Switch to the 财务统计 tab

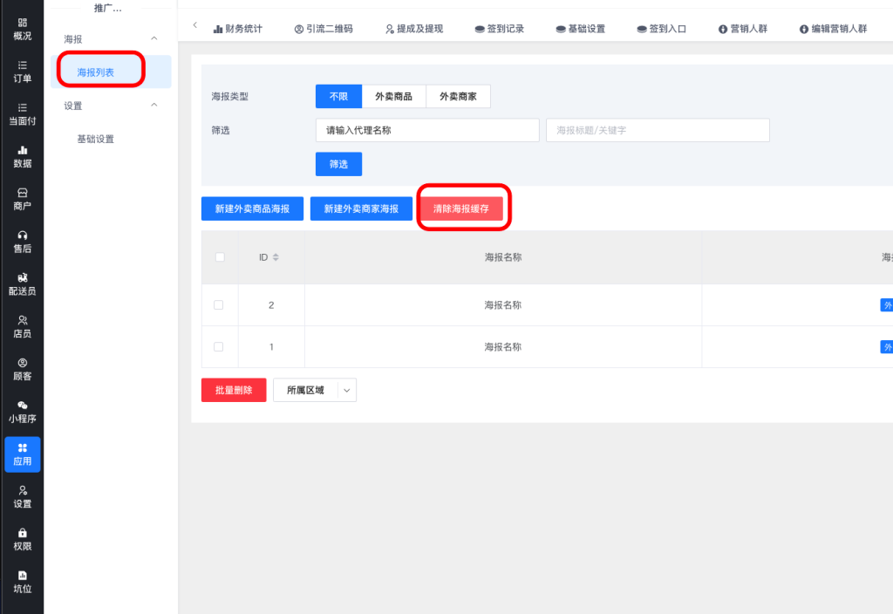[237, 29]
